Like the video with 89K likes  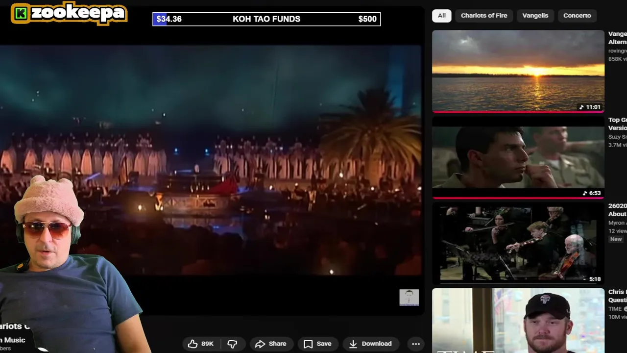click(x=201, y=344)
